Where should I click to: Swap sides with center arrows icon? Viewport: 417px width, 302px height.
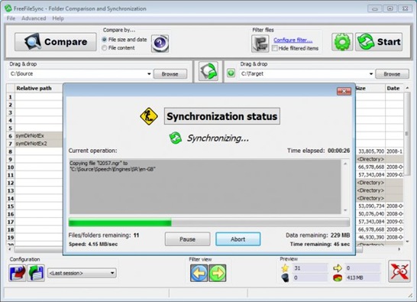pos(208,71)
